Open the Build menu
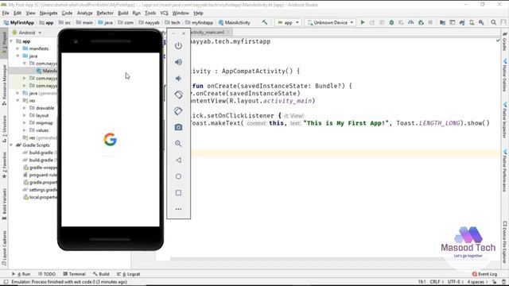Viewport: 509px width, 286px height. pos(122,13)
